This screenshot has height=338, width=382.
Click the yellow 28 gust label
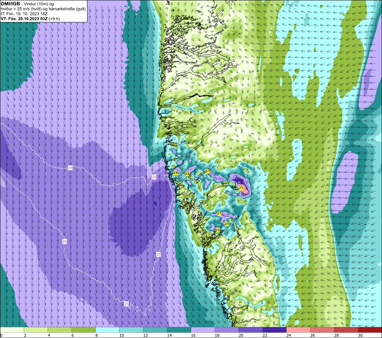click(176, 173)
